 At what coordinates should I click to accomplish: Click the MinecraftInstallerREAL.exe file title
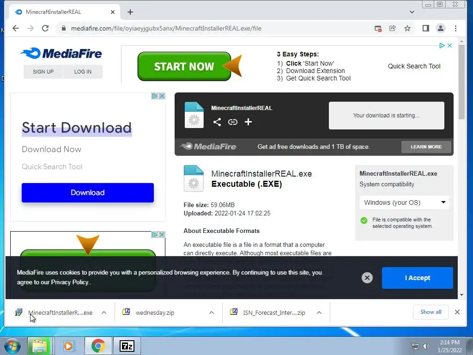coord(261,174)
